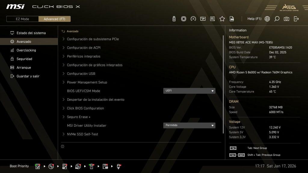Screen dimensions: 308x173
Task: Click the date and time display
Action: pos(276,166)
